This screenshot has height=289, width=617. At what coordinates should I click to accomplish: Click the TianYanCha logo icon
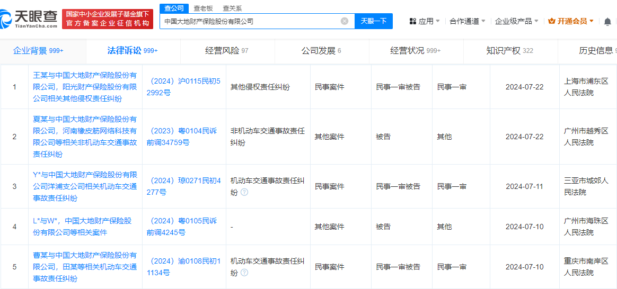6,19
